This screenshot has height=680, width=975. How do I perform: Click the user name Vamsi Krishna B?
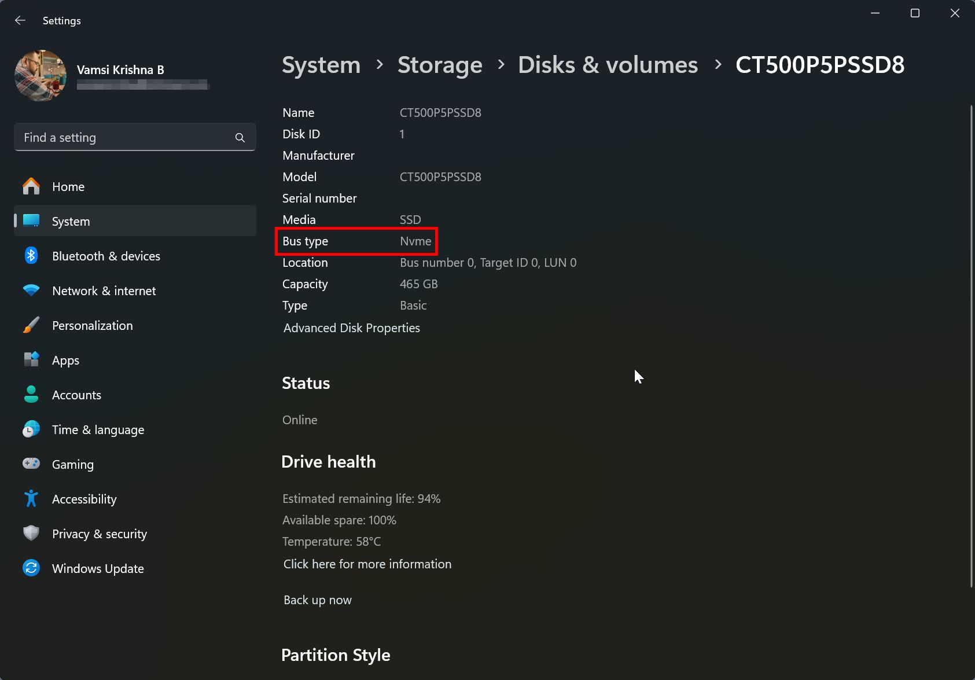pyautogui.click(x=120, y=69)
